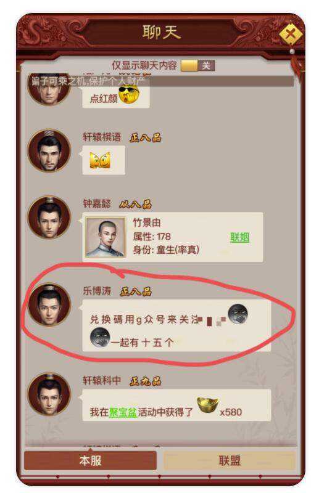Screen dimensions: 319x493
Task: Click the scrolling 骗子 warning banner
Action: 161,81
